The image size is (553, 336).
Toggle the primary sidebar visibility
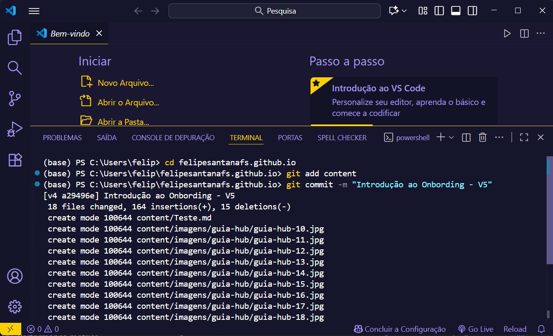click(x=439, y=11)
